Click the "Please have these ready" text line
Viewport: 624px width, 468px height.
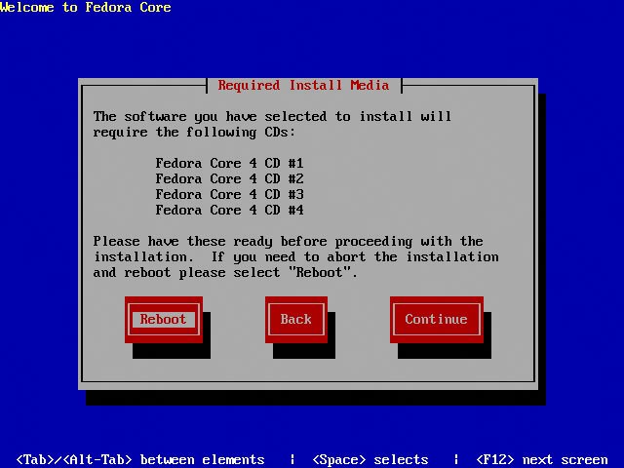click(289, 241)
